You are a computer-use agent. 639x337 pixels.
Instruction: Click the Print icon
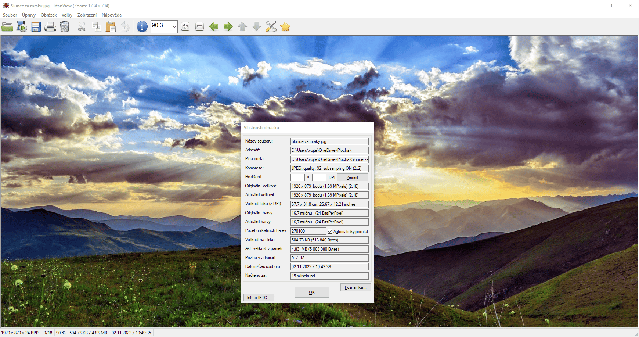[50, 27]
